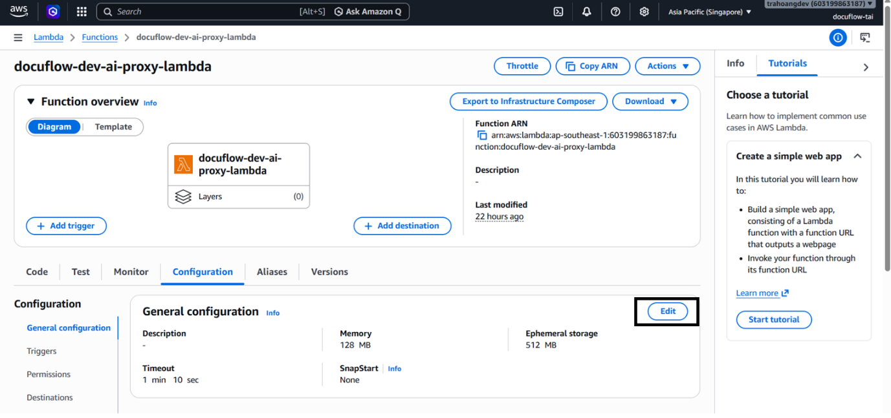Click the Timeout value '1 min 10 sec'
This screenshot has width=891, height=418.
point(171,380)
